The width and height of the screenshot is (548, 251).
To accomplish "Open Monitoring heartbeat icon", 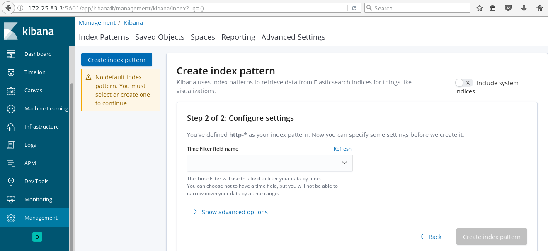I will point(11,200).
